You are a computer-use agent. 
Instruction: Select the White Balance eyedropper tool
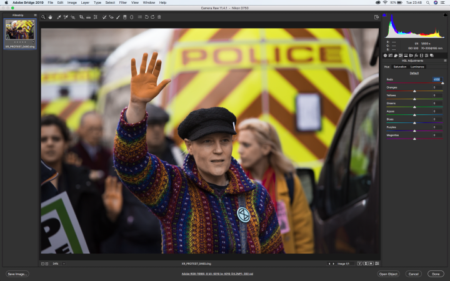click(x=59, y=17)
